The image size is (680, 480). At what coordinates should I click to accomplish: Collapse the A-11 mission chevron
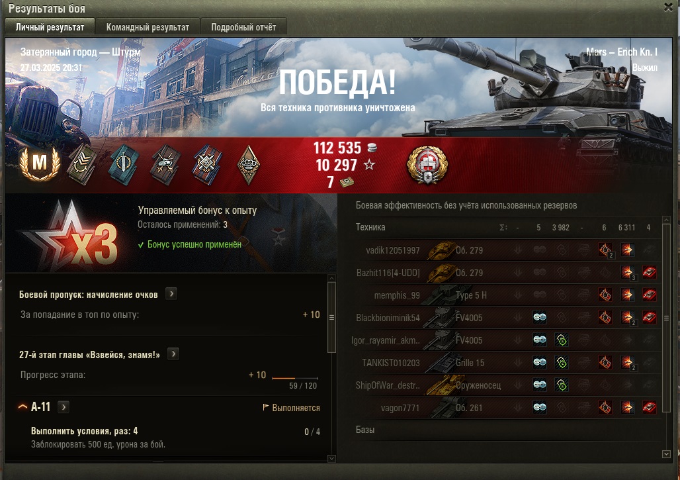[22, 407]
